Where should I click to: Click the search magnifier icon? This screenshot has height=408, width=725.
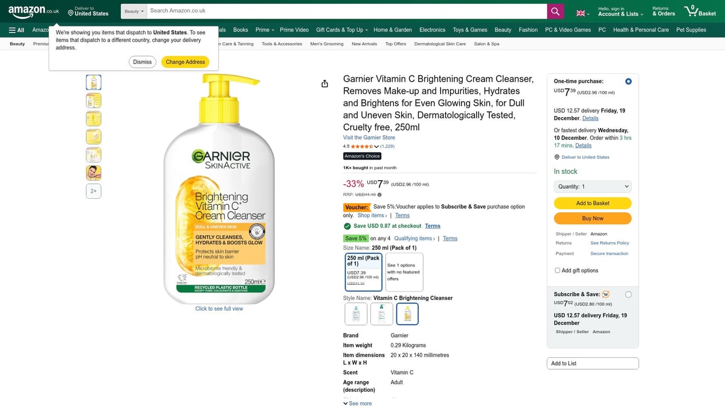point(555,10)
